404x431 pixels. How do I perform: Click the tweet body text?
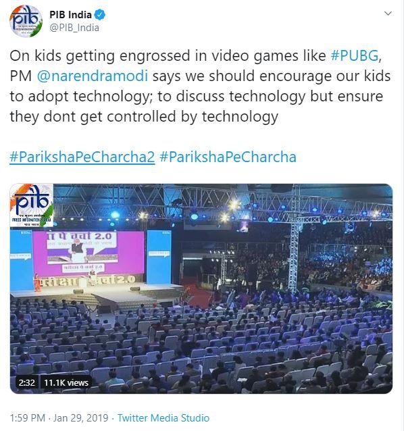200,86
